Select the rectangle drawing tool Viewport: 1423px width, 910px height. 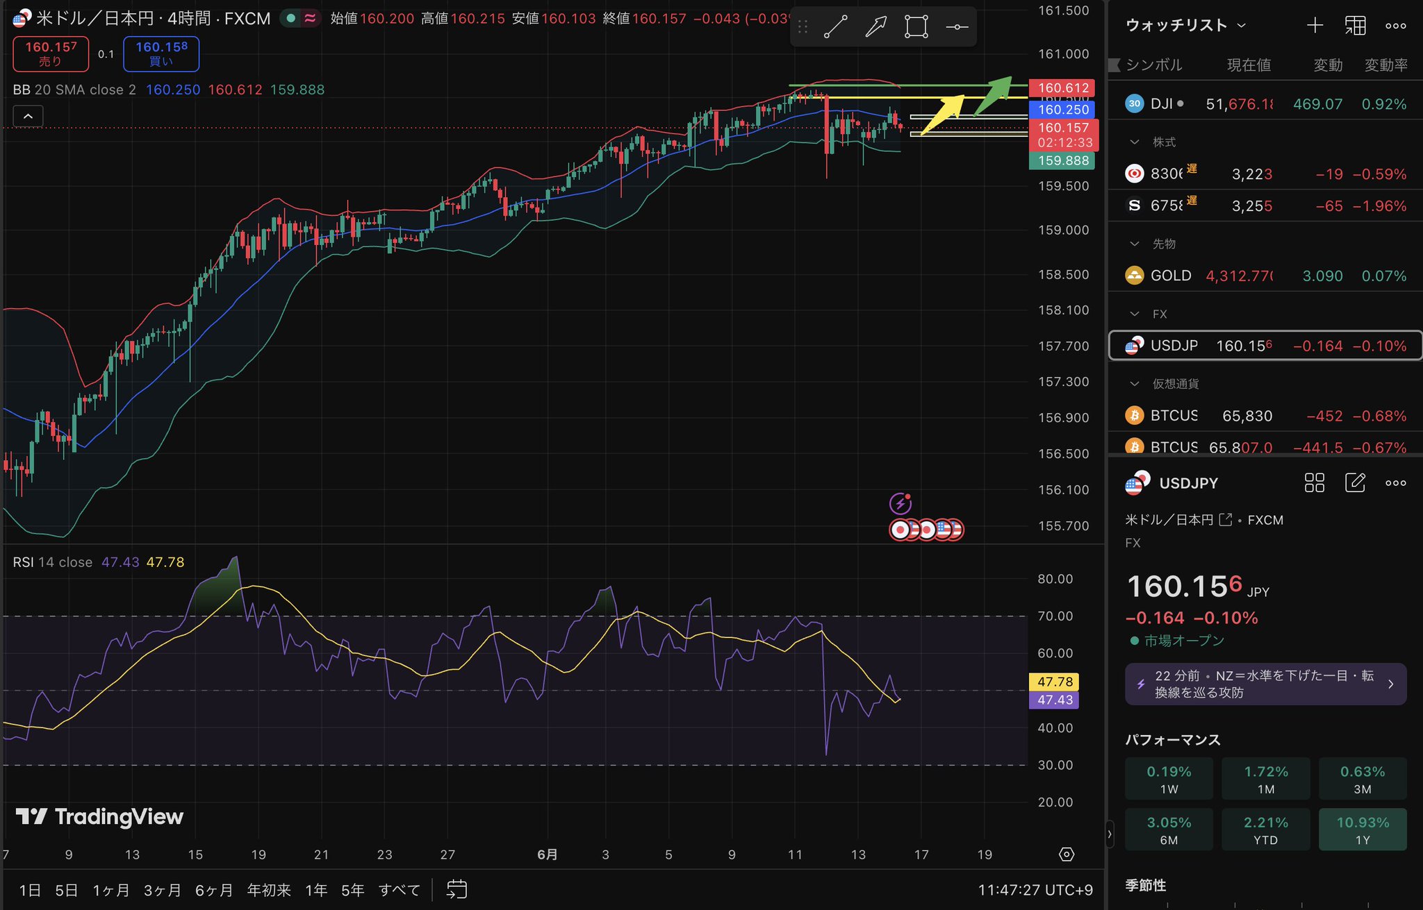click(x=916, y=27)
